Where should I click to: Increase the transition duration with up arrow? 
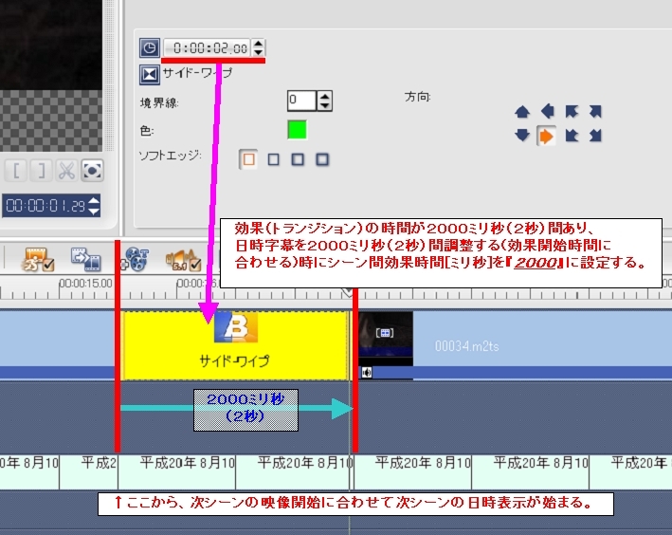coord(258,44)
